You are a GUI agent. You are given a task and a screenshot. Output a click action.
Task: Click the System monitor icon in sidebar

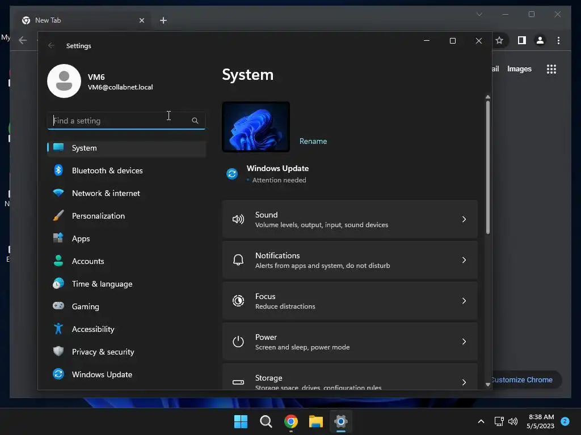point(58,147)
